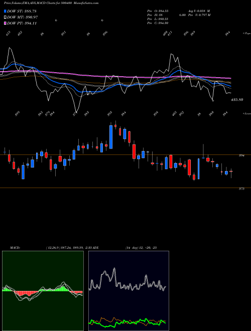The width and height of the screenshot is (251, 331).
Task: Click the '405' low label below EMA chart
Action: [175, 114]
